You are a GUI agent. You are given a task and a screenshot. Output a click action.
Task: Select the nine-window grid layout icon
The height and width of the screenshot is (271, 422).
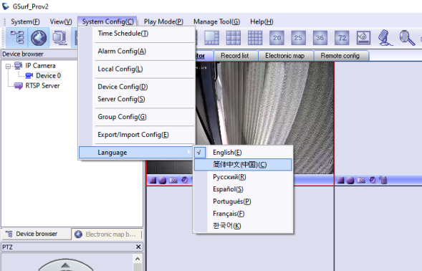pyautogui.click(x=234, y=38)
